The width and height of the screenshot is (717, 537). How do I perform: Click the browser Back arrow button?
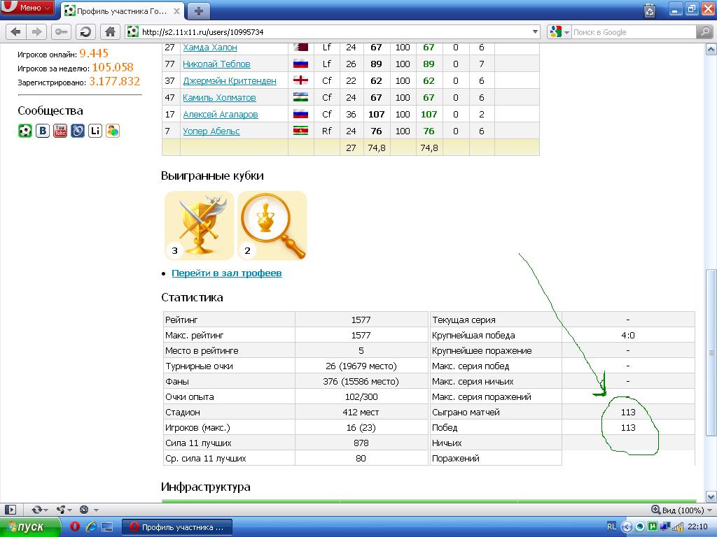tap(15, 31)
